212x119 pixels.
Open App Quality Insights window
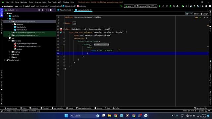click(83, 108)
